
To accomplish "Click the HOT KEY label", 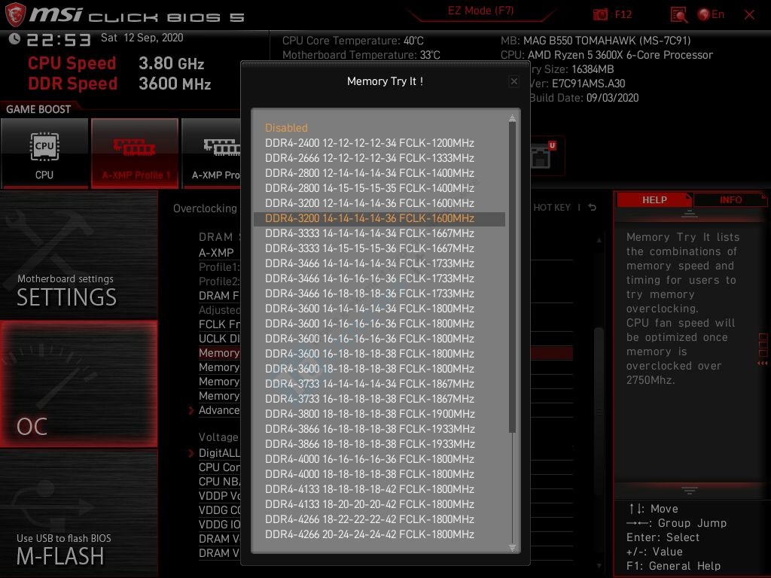I will 552,208.
